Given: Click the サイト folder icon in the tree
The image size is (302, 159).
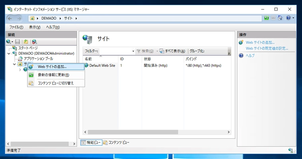Looking at the screenshot, I should click(20, 64).
